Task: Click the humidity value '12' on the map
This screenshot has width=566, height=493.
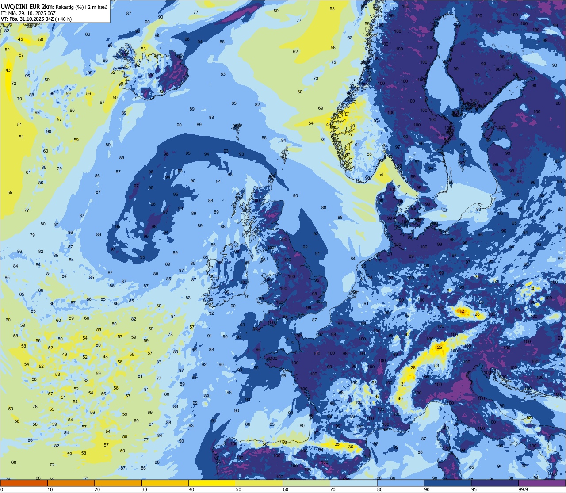Action: 462,311
